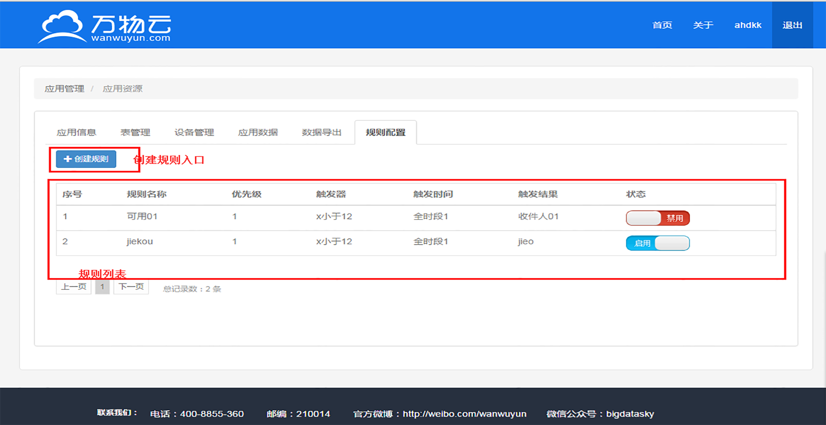Click the ahdkk username in header
826x425 pixels.
click(x=748, y=25)
